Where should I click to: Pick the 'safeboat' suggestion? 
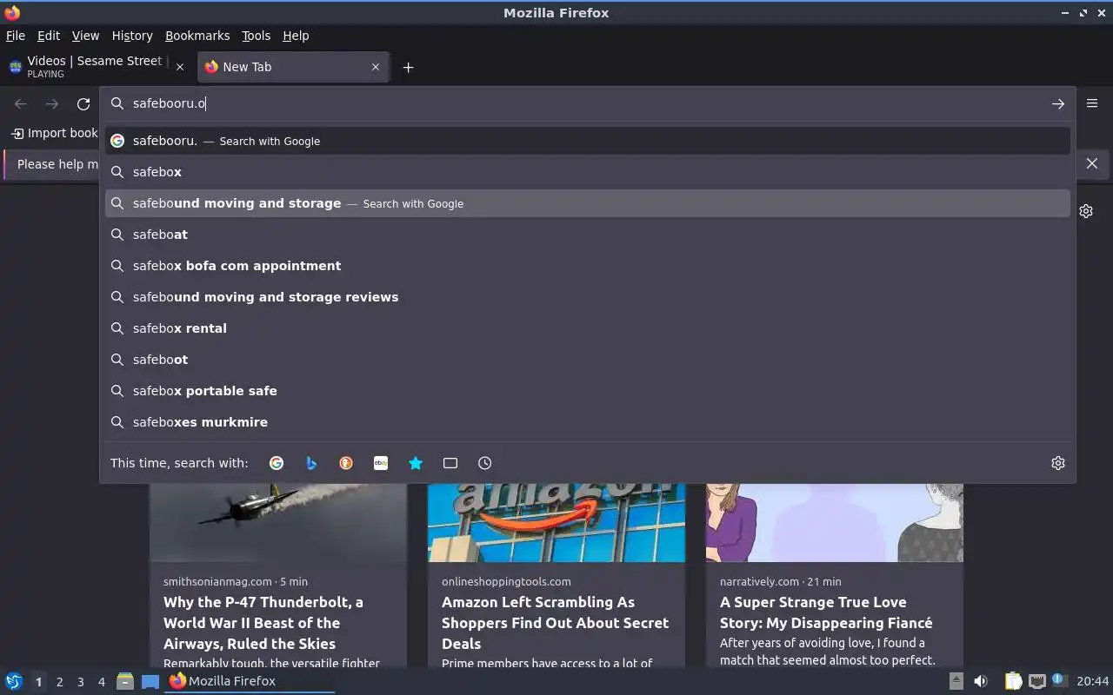tap(588, 235)
